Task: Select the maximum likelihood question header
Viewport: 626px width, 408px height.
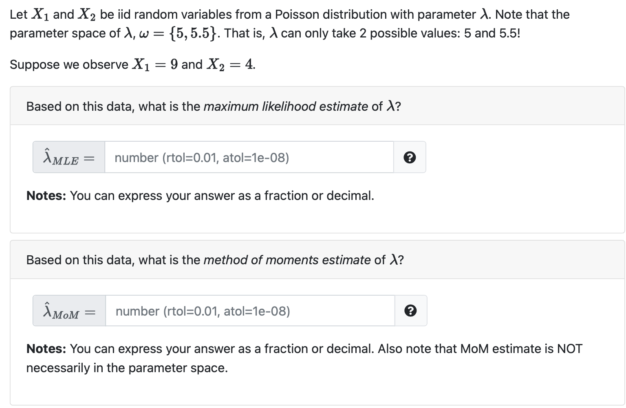Action: (317, 106)
